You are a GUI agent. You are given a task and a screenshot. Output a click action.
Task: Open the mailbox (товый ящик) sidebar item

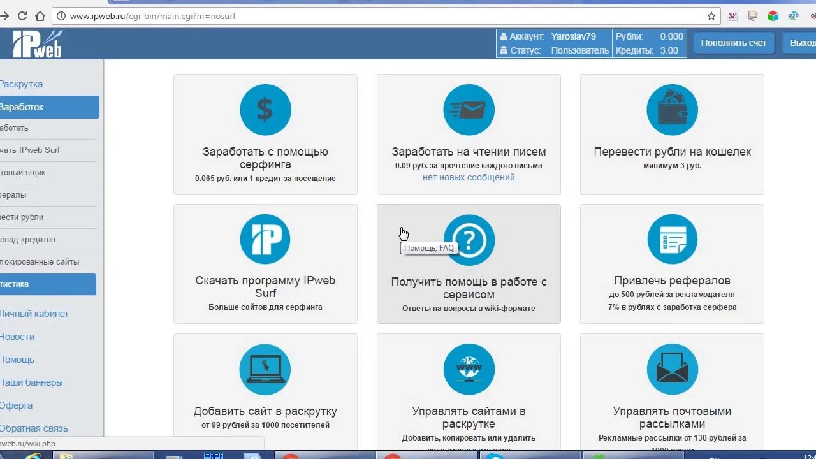coord(22,172)
